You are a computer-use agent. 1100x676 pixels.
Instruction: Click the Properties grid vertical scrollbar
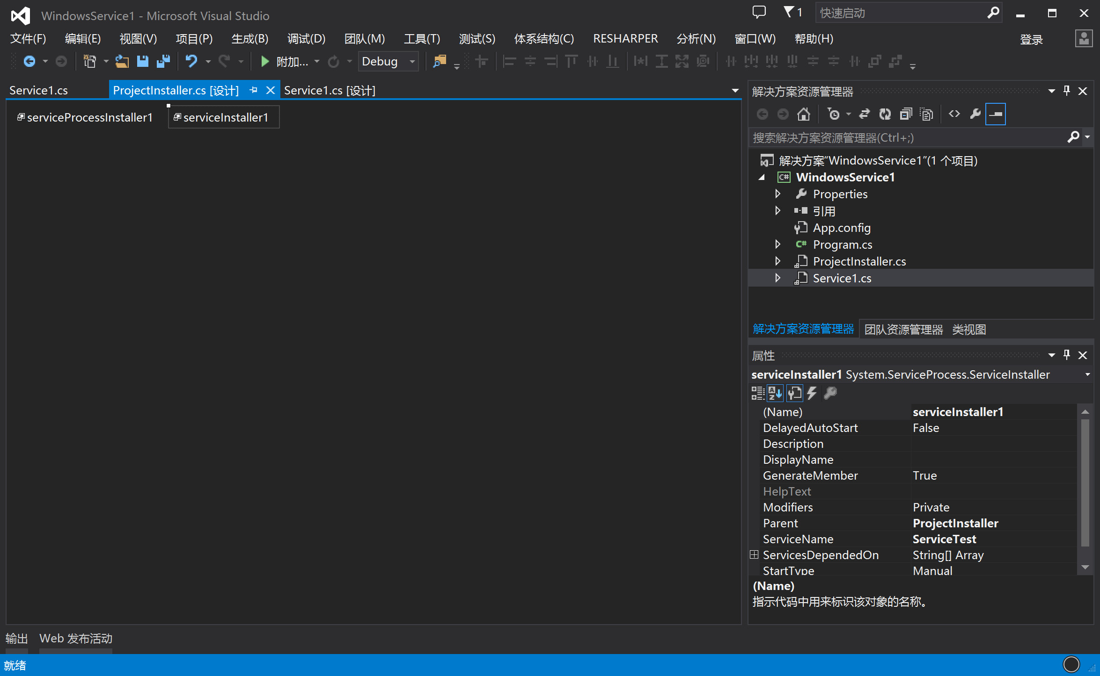point(1085,482)
